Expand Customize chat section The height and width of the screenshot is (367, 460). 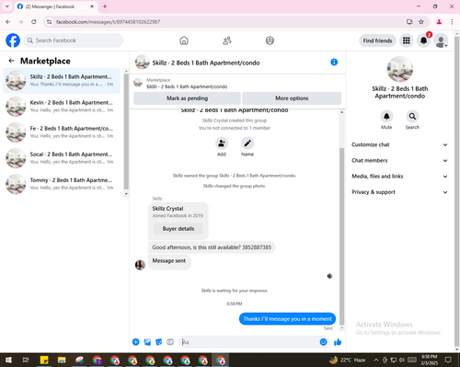399,144
